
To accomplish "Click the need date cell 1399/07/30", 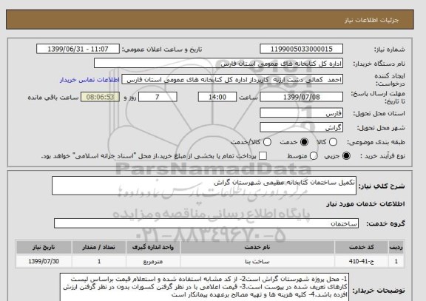I will click(x=44, y=261).
